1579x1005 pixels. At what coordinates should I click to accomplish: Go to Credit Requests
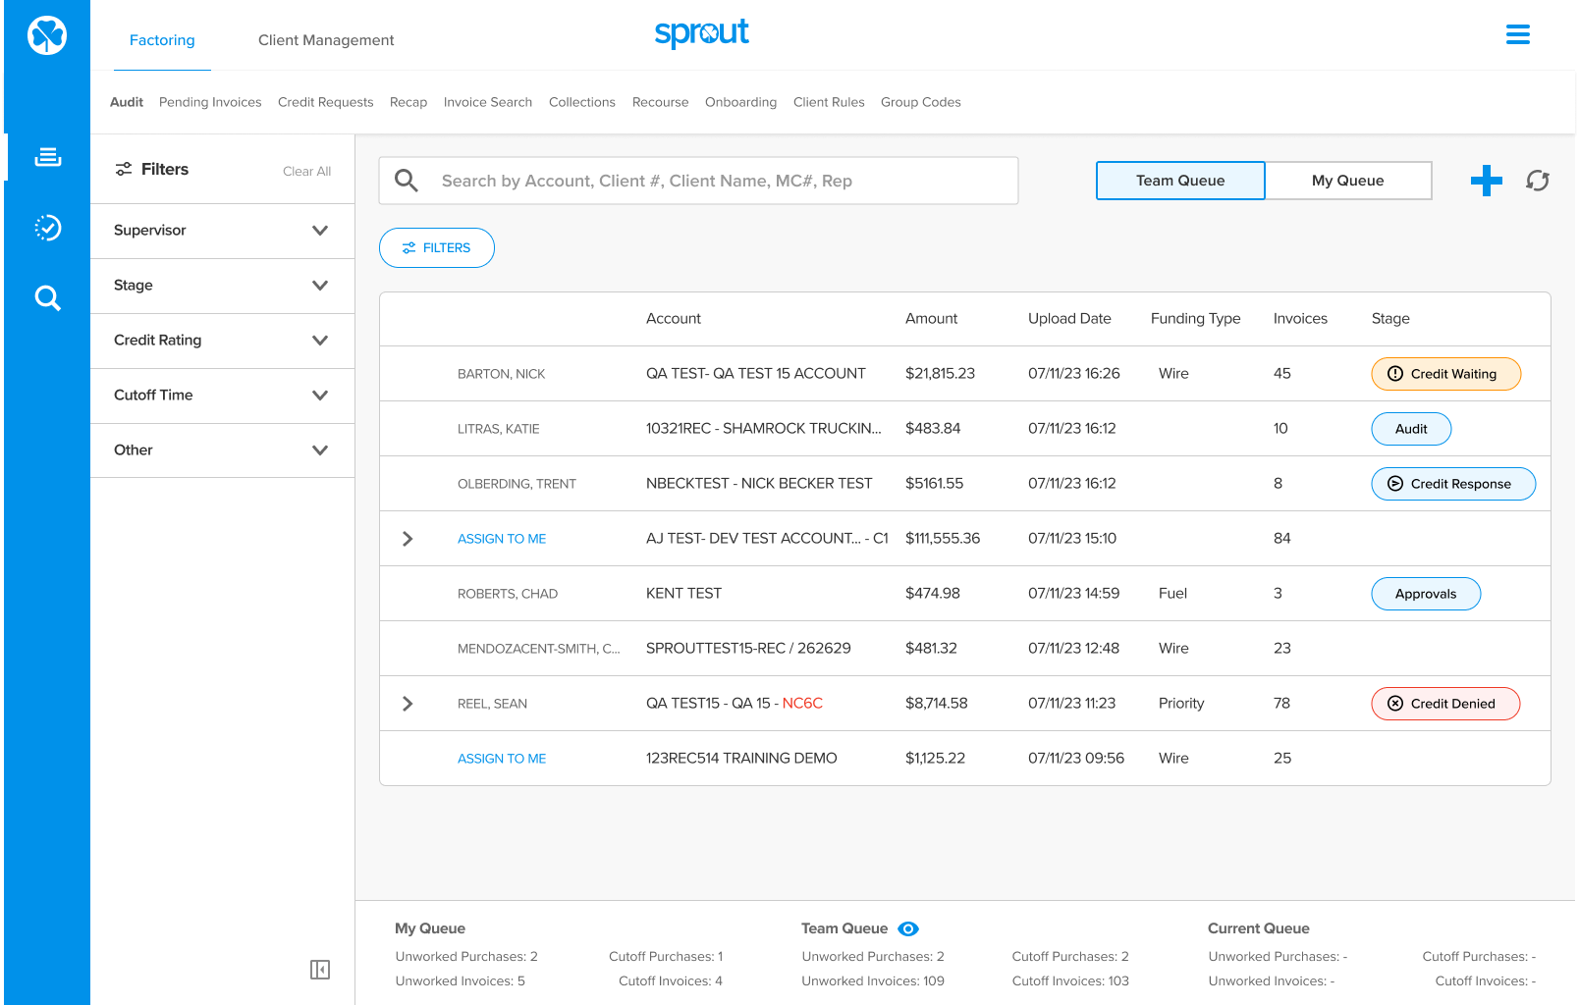[326, 102]
